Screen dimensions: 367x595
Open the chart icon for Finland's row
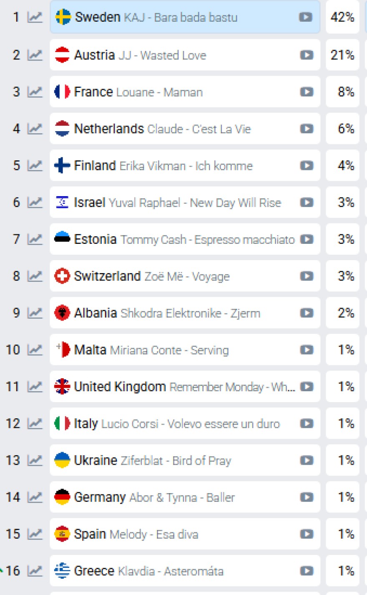click(x=35, y=165)
